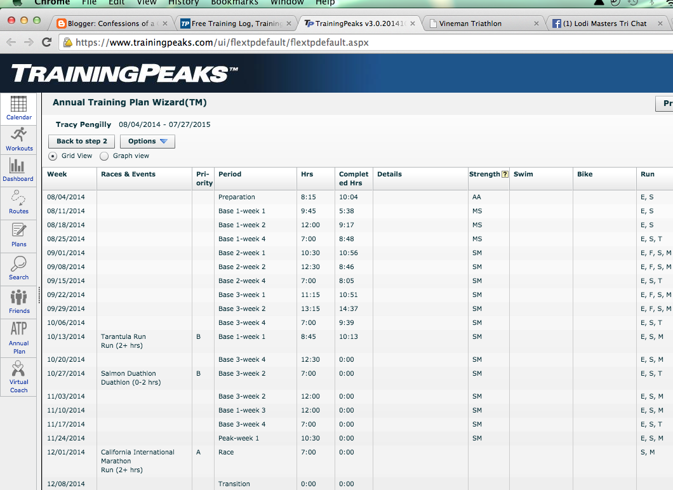Click the Swim column header

(x=541, y=178)
